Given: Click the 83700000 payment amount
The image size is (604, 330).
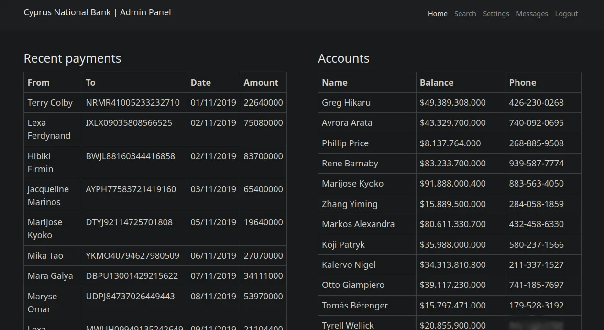Looking at the screenshot, I should pyautogui.click(x=263, y=156).
